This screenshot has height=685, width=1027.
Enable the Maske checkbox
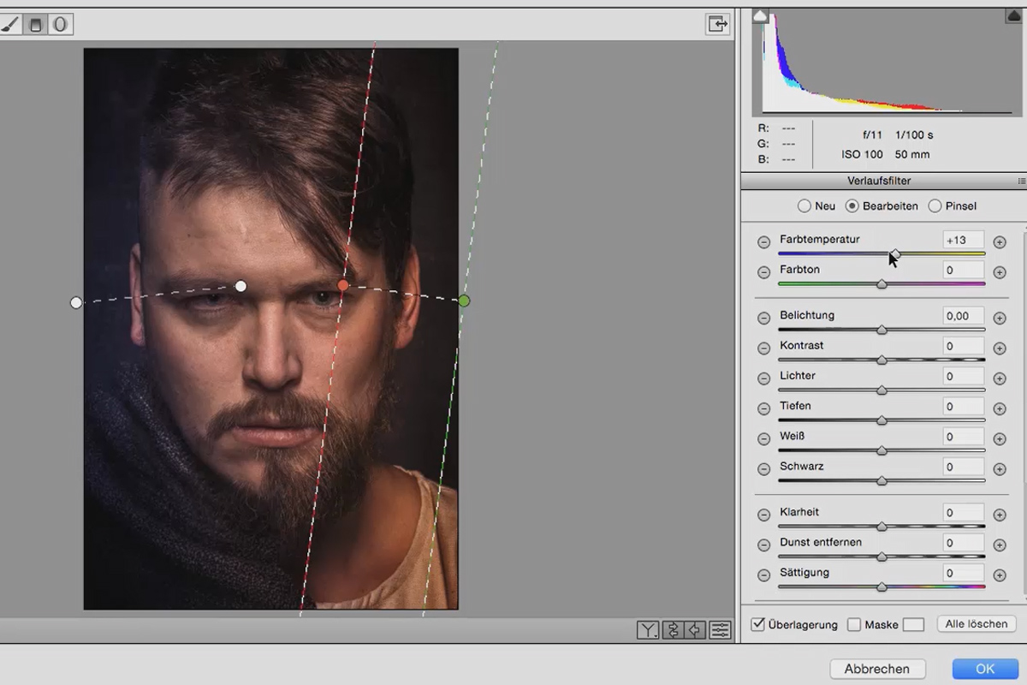pyautogui.click(x=854, y=624)
